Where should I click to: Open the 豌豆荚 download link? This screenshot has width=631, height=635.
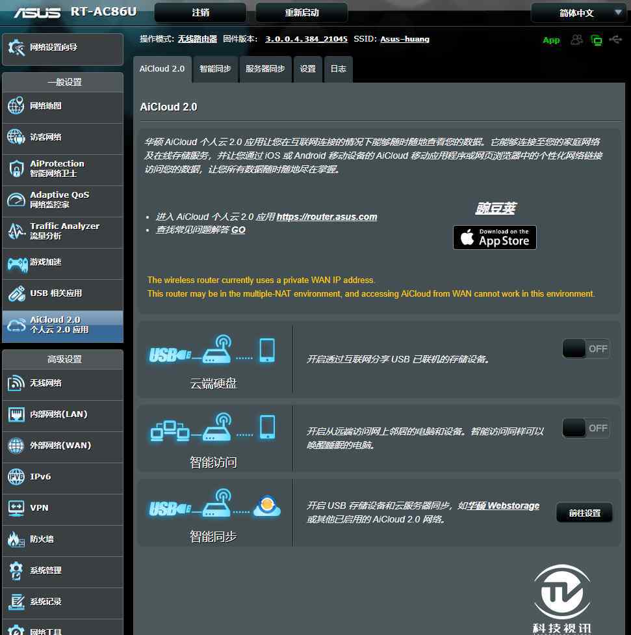pos(495,208)
